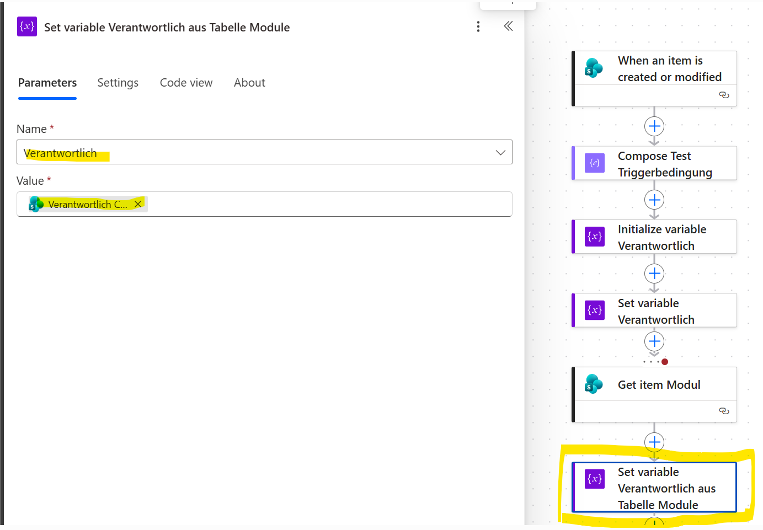Open the Compose Test Triggerbedingung action
763x530 pixels.
click(x=664, y=164)
